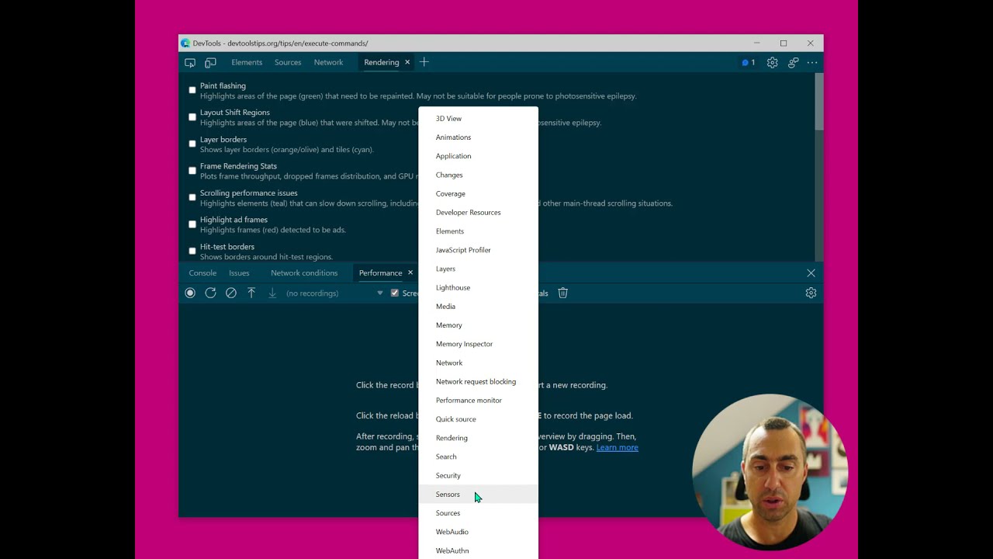Choose Media in the menu
This screenshot has height=559, width=993.
478,307
